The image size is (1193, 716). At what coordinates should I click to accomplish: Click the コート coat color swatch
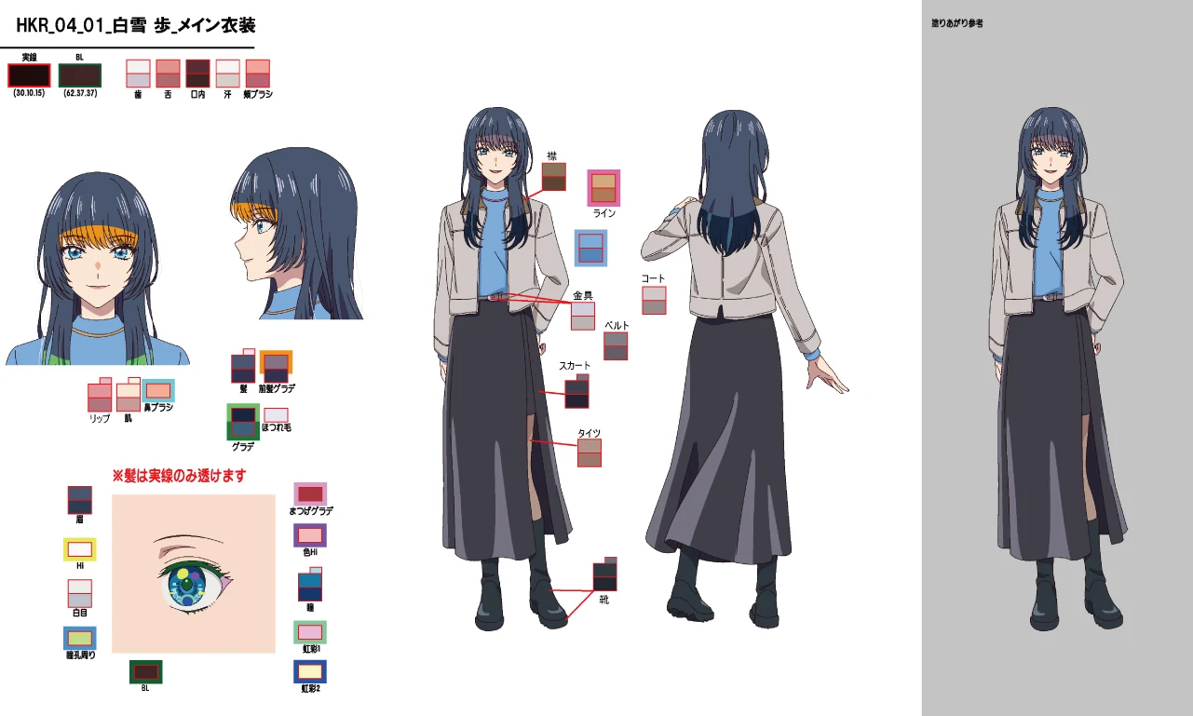click(654, 300)
